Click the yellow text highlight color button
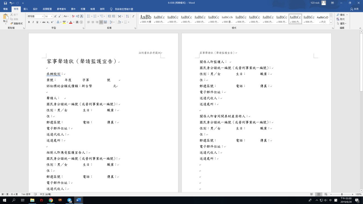Viewport: 363px width, 204px height. click(x=64, y=22)
